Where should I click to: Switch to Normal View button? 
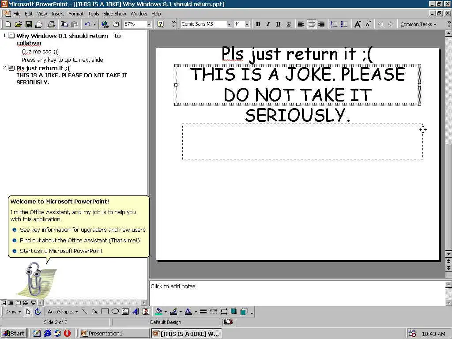(4, 303)
